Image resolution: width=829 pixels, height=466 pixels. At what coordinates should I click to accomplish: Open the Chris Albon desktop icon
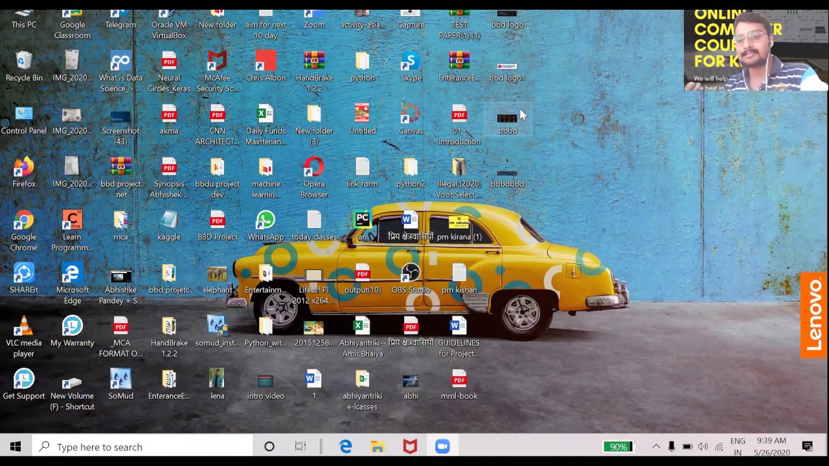click(x=266, y=67)
